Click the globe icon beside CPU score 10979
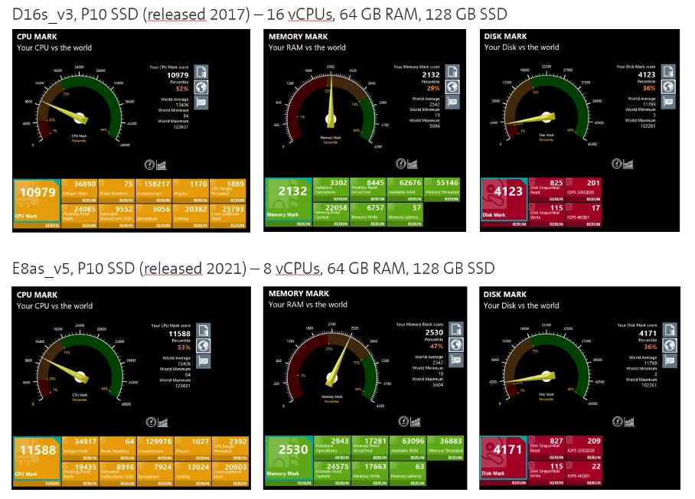This screenshot has width=695, height=499. (x=201, y=87)
